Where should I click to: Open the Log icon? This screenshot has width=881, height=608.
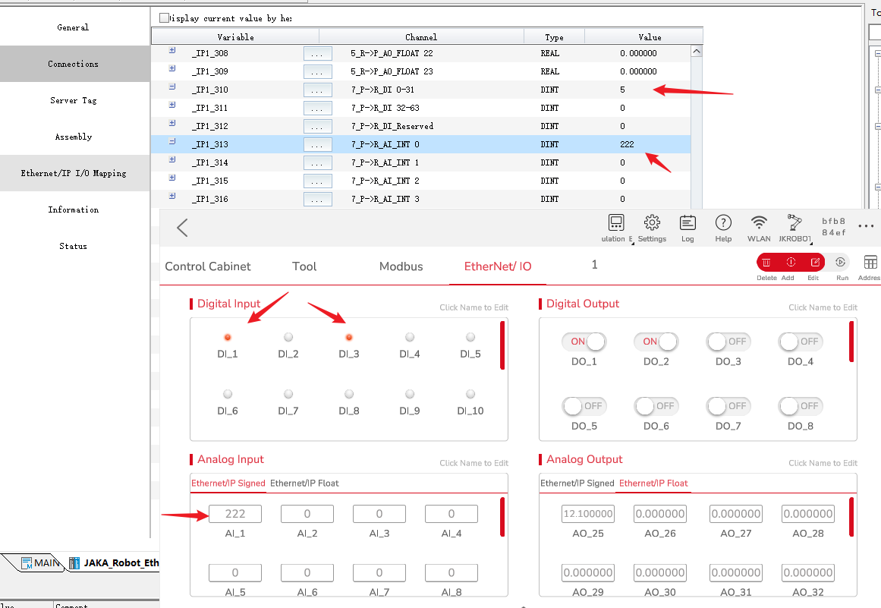pyautogui.click(x=687, y=223)
